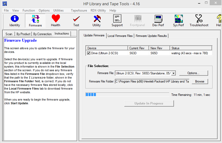This screenshot has width=222, height=143.
Task: Open the Function menu
Action: 29,10
